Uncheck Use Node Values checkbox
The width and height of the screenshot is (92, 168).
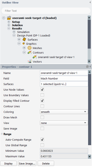42,89
